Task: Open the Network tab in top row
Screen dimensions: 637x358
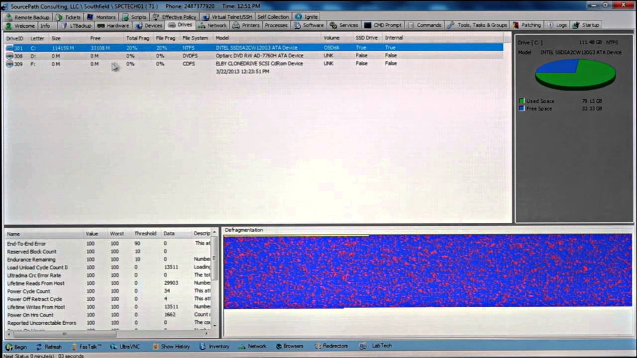Action: 212,25
